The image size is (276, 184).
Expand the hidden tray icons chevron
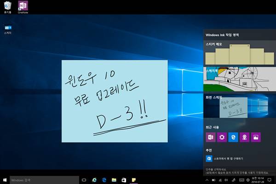[207, 180]
